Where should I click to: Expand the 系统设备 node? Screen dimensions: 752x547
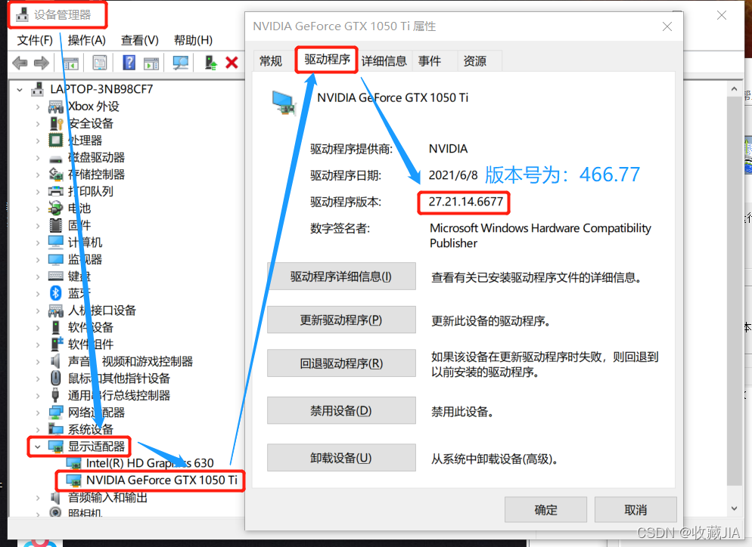(x=37, y=429)
